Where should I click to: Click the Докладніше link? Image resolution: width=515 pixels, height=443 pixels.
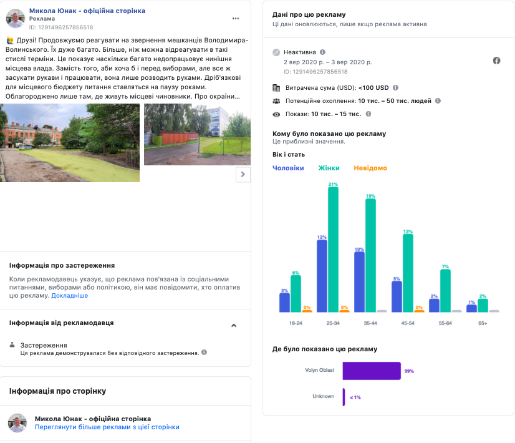coord(69,296)
